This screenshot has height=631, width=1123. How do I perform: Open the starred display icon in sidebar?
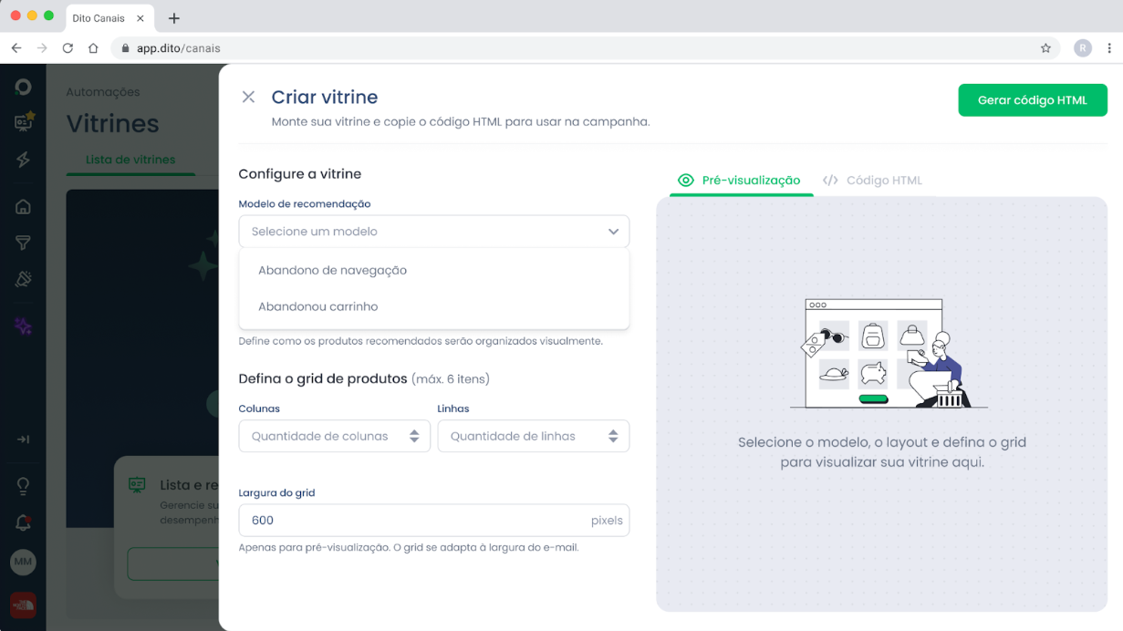[x=24, y=121]
